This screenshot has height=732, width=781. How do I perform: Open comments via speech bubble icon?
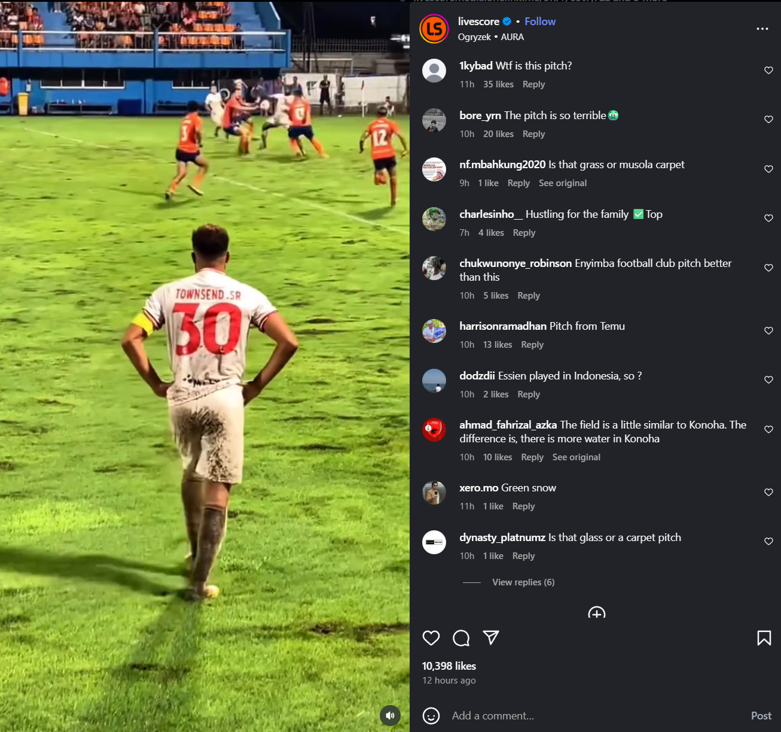(x=461, y=638)
